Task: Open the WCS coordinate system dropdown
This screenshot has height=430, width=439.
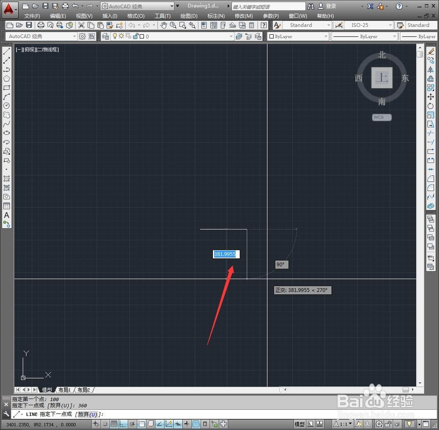Action: click(x=381, y=117)
